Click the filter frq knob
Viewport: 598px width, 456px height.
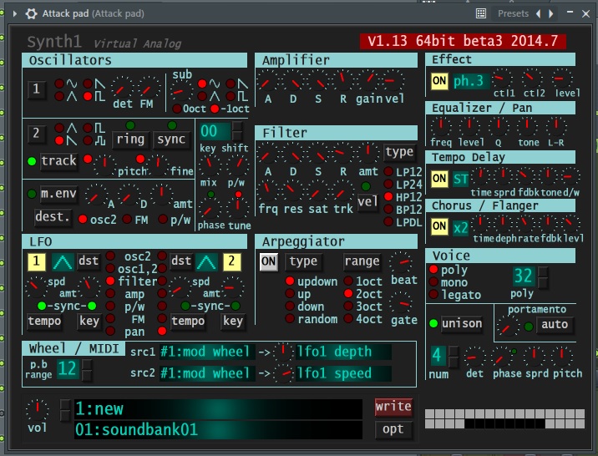(268, 192)
